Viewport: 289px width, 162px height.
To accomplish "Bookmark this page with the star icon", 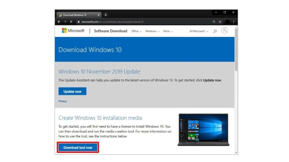I will 220,22.
